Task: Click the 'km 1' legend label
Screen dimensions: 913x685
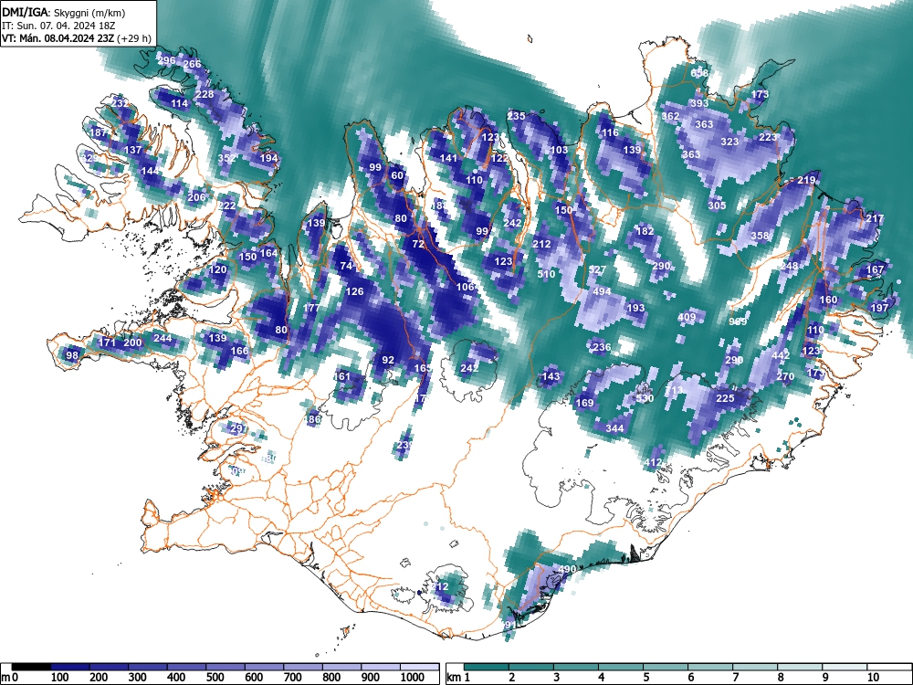Action: (x=457, y=678)
